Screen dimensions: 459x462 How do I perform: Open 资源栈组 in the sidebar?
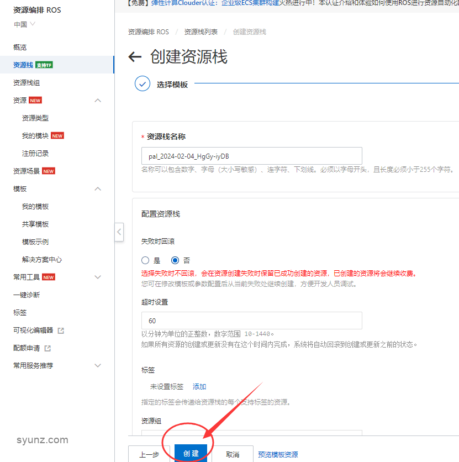pyautogui.click(x=27, y=83)
